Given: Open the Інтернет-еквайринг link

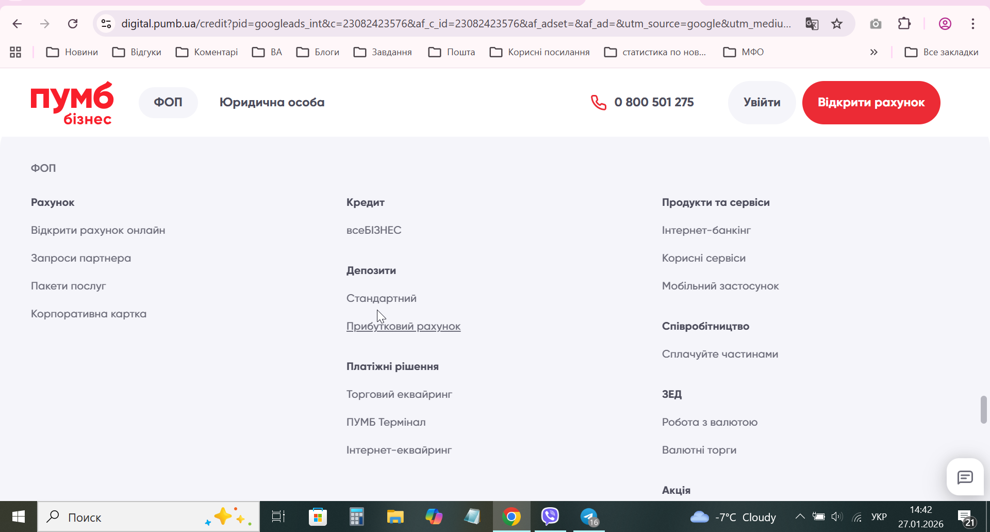Looking at the screenshot, I should coord(399,450).
